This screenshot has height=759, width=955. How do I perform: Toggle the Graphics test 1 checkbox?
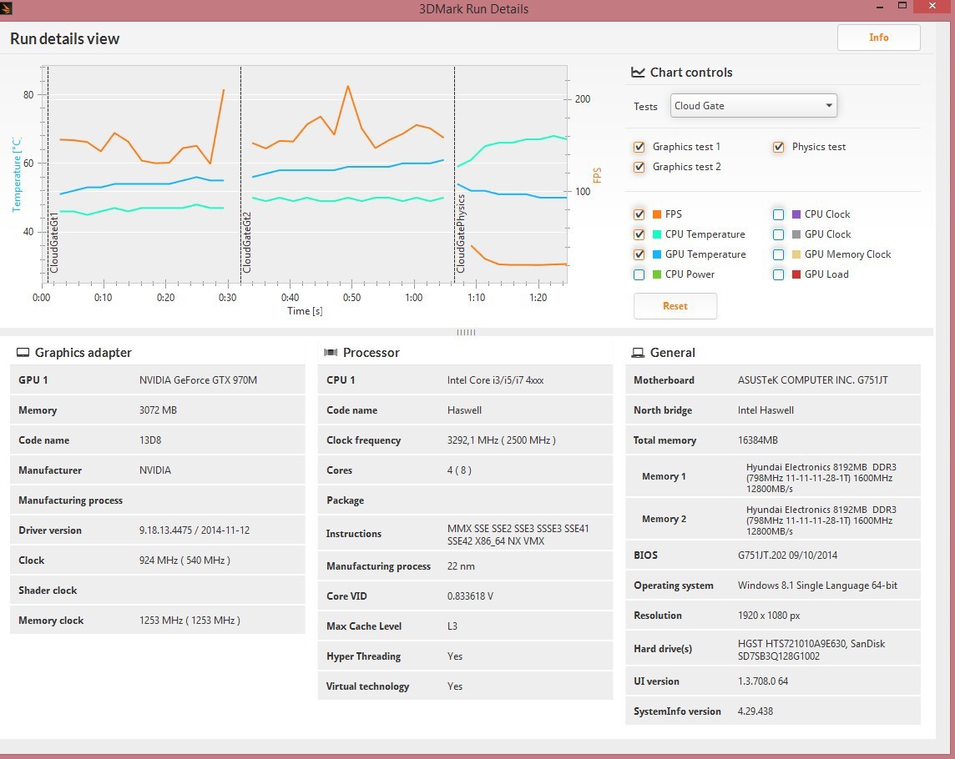tap(639, 147)
